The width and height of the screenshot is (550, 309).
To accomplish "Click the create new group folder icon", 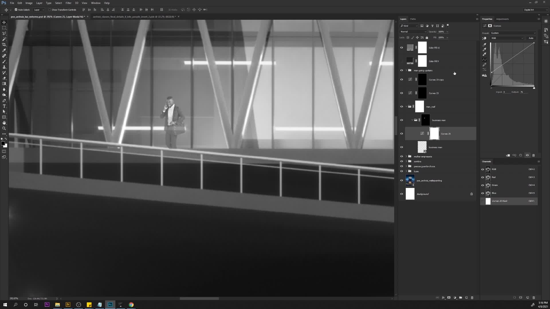I will point(461,298).
